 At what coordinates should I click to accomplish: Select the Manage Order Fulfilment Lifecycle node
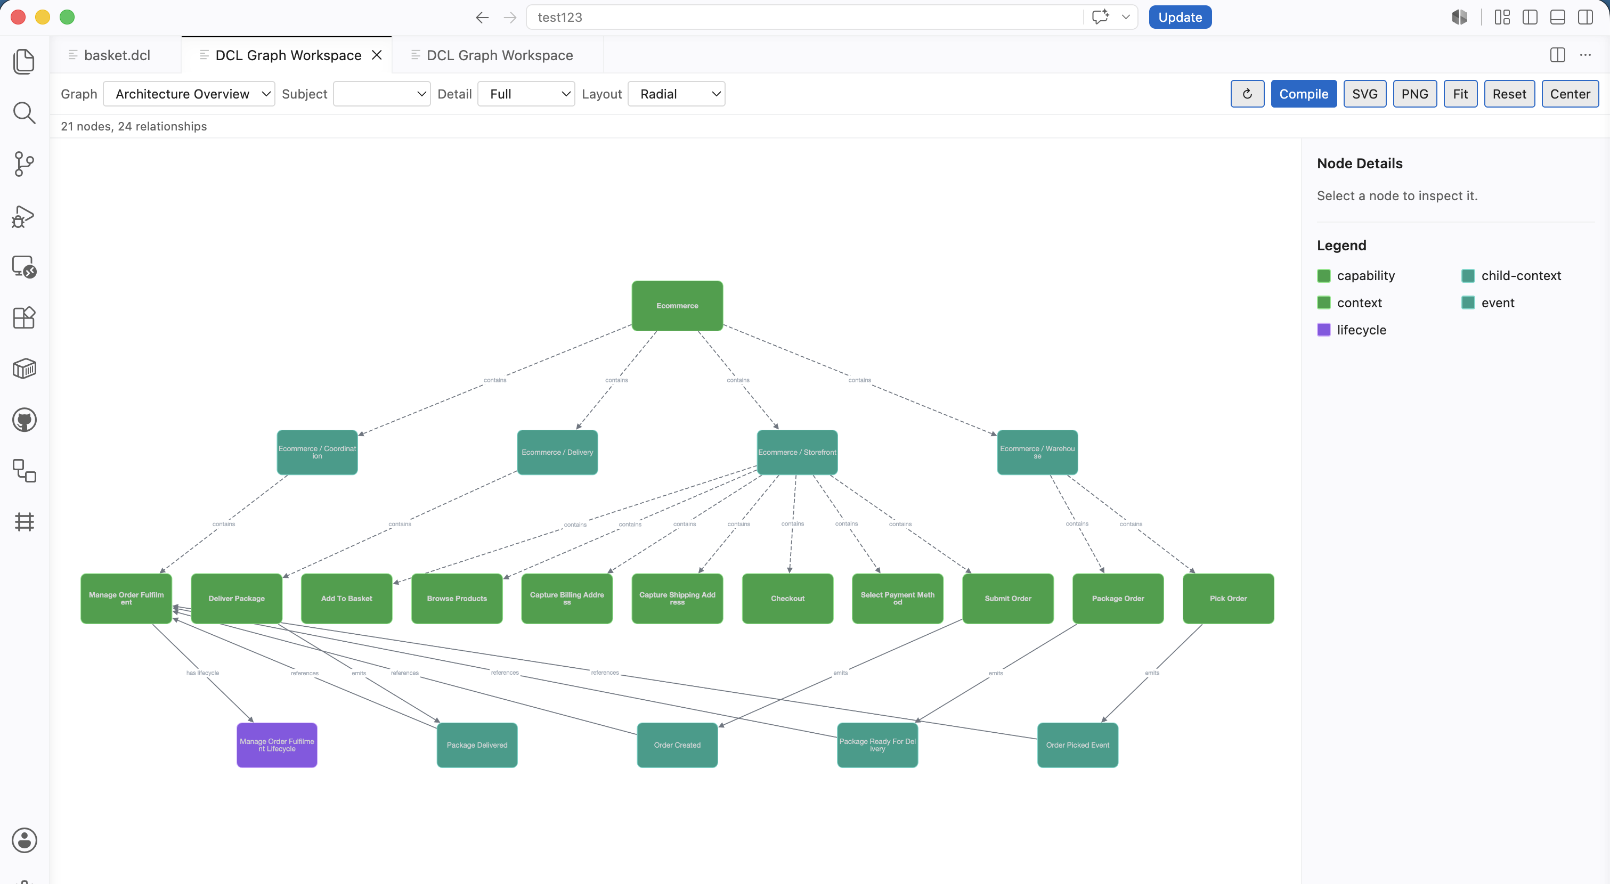277,746
